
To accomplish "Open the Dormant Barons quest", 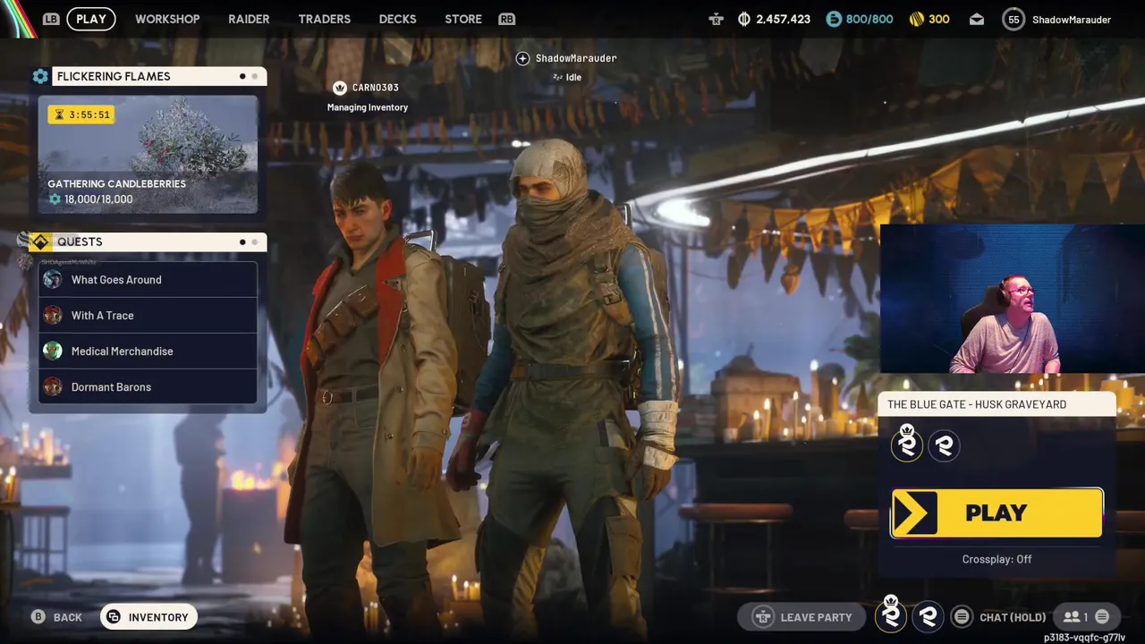I will tap(148, 387).
